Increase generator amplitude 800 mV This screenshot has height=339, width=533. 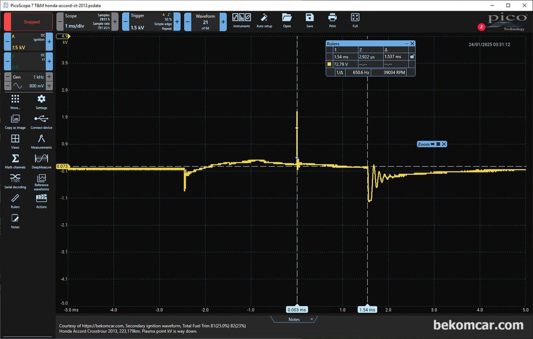coord(49,86)
